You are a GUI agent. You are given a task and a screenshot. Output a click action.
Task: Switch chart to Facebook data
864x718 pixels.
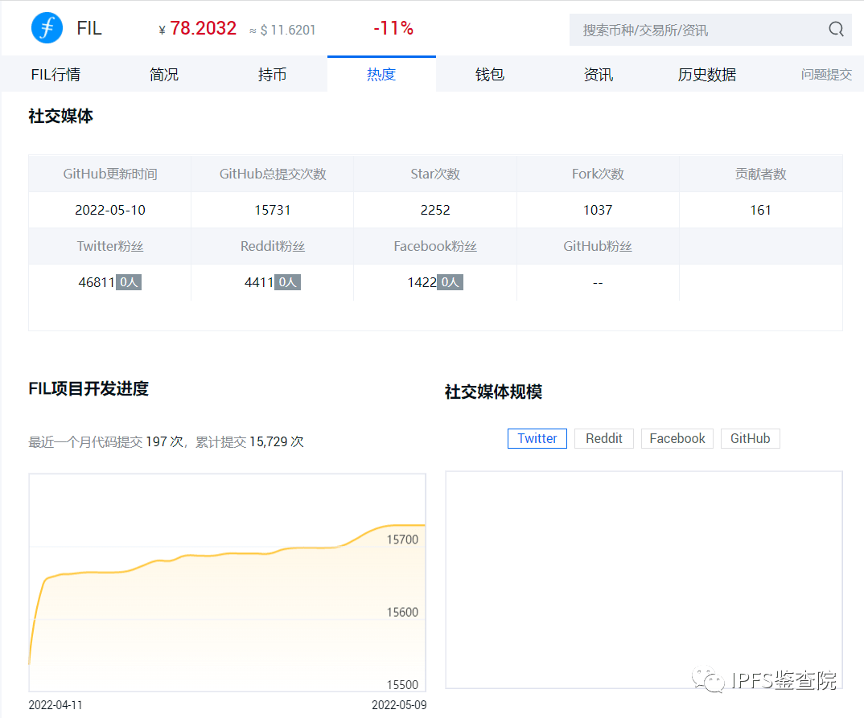[677, 438]
